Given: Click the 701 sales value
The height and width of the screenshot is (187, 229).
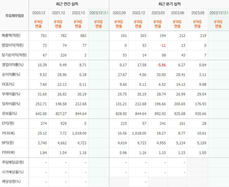Looking at the screenshot, I should (x=44, y=36).
